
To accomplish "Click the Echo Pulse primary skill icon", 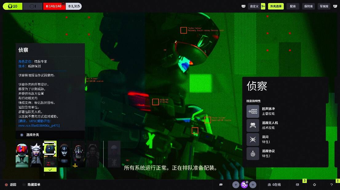I will pyautogui.click(x=253, y=111).
